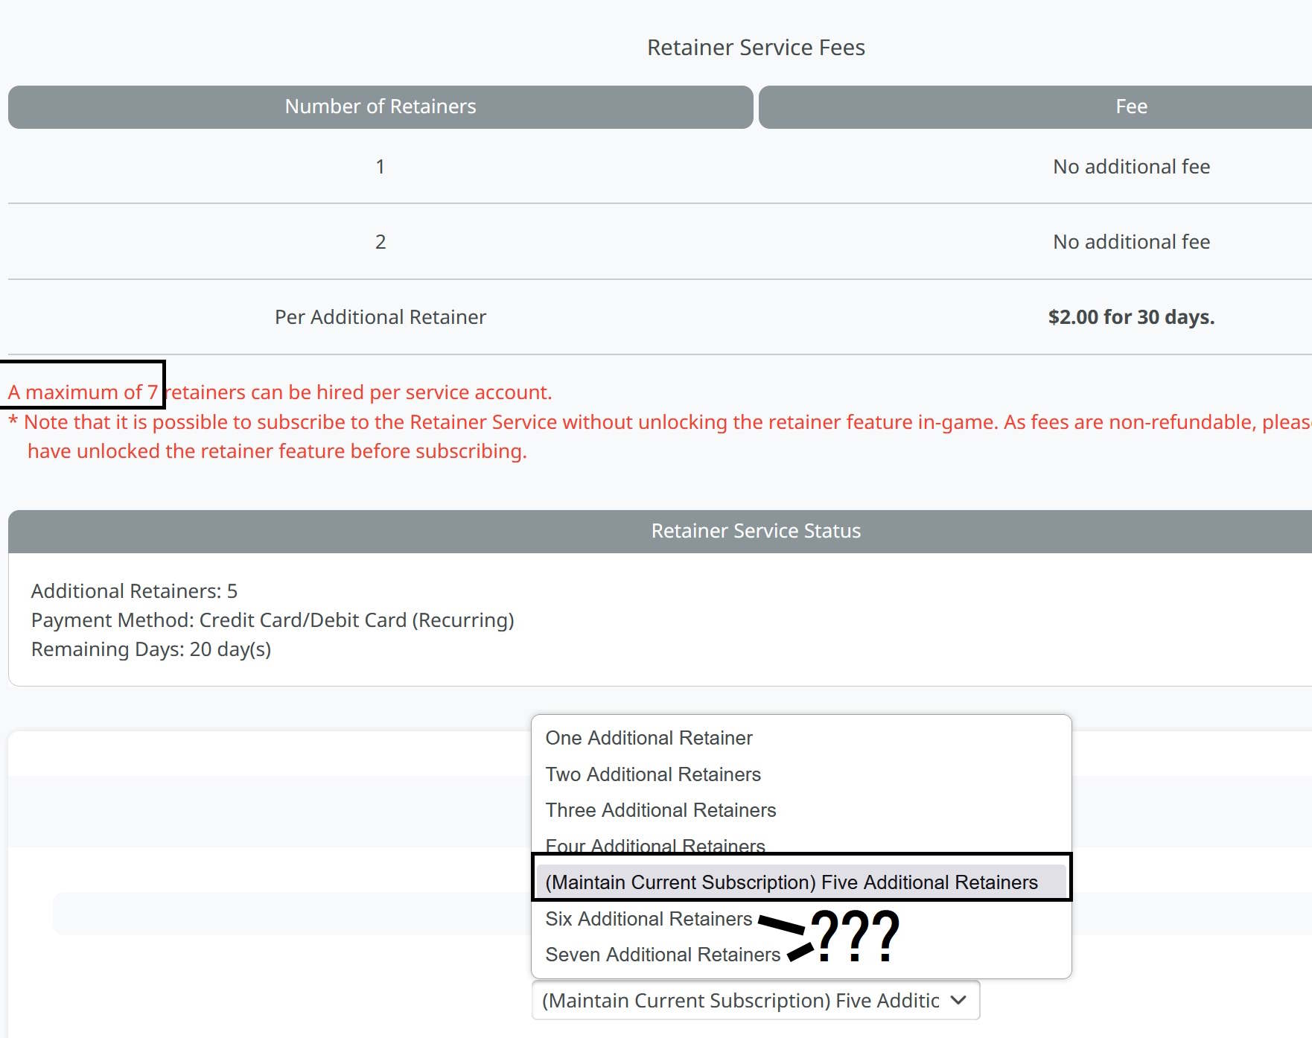The height and width of the screenshot is (1038, 1312).
Task: Click the $2.00 for 30 days text
Action: point(1131,317)
